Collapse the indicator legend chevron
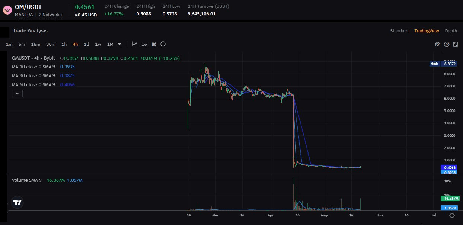 tap(17, 94)
